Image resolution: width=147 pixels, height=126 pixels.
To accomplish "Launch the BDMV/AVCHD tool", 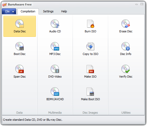I will coord(55,94).
